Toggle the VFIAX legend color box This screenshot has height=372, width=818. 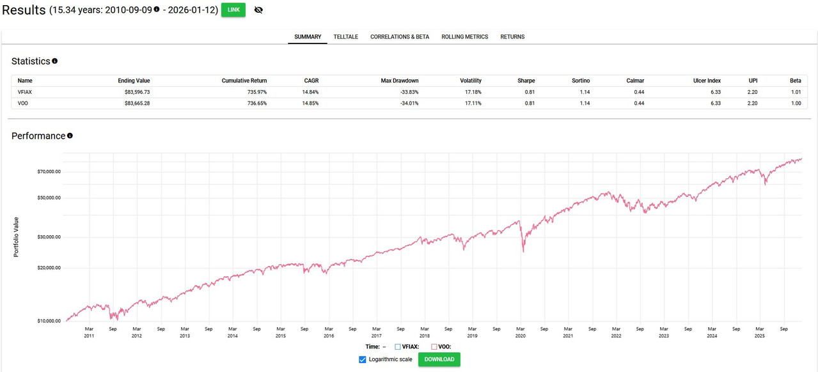pos(398,347)
